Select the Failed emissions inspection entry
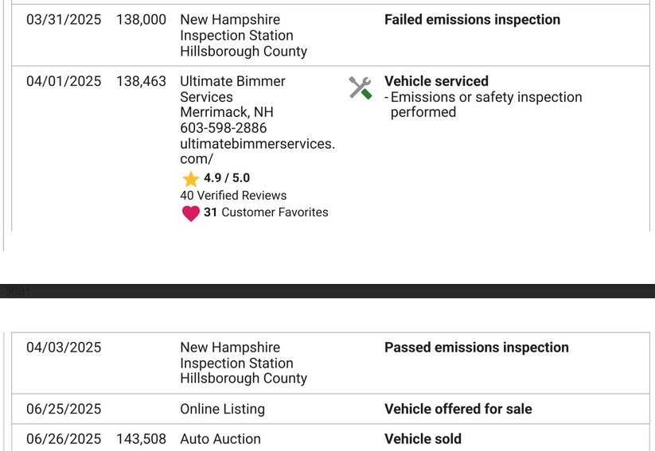The height and width of the screenshot is (451, 655). [472, 20]
